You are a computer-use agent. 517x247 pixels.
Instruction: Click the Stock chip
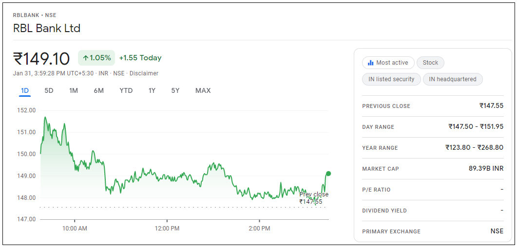[x=430, y=63]
